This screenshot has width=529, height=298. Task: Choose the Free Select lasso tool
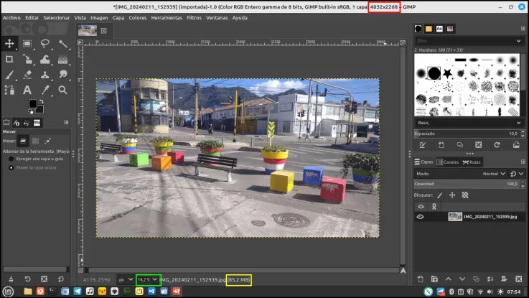click(x=45, y=44)
